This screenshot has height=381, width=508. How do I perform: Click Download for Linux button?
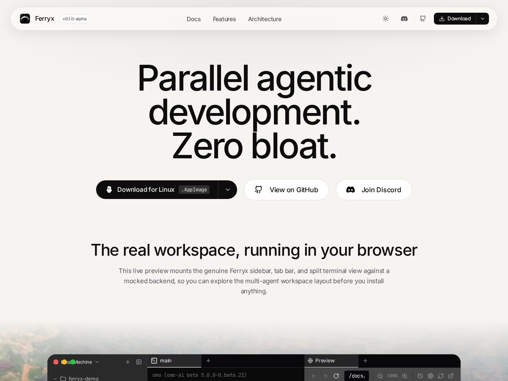[x=157, y=190]
